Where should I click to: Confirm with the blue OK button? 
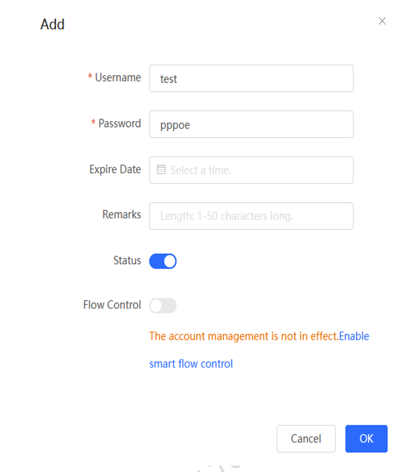[x=366, y=439]
